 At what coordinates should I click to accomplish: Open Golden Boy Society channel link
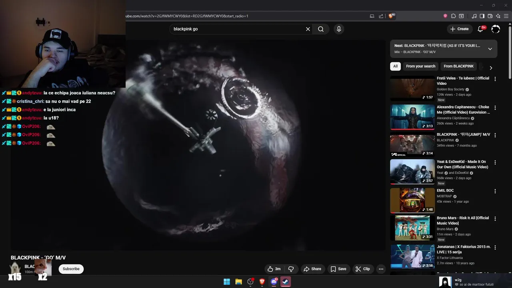450,90
